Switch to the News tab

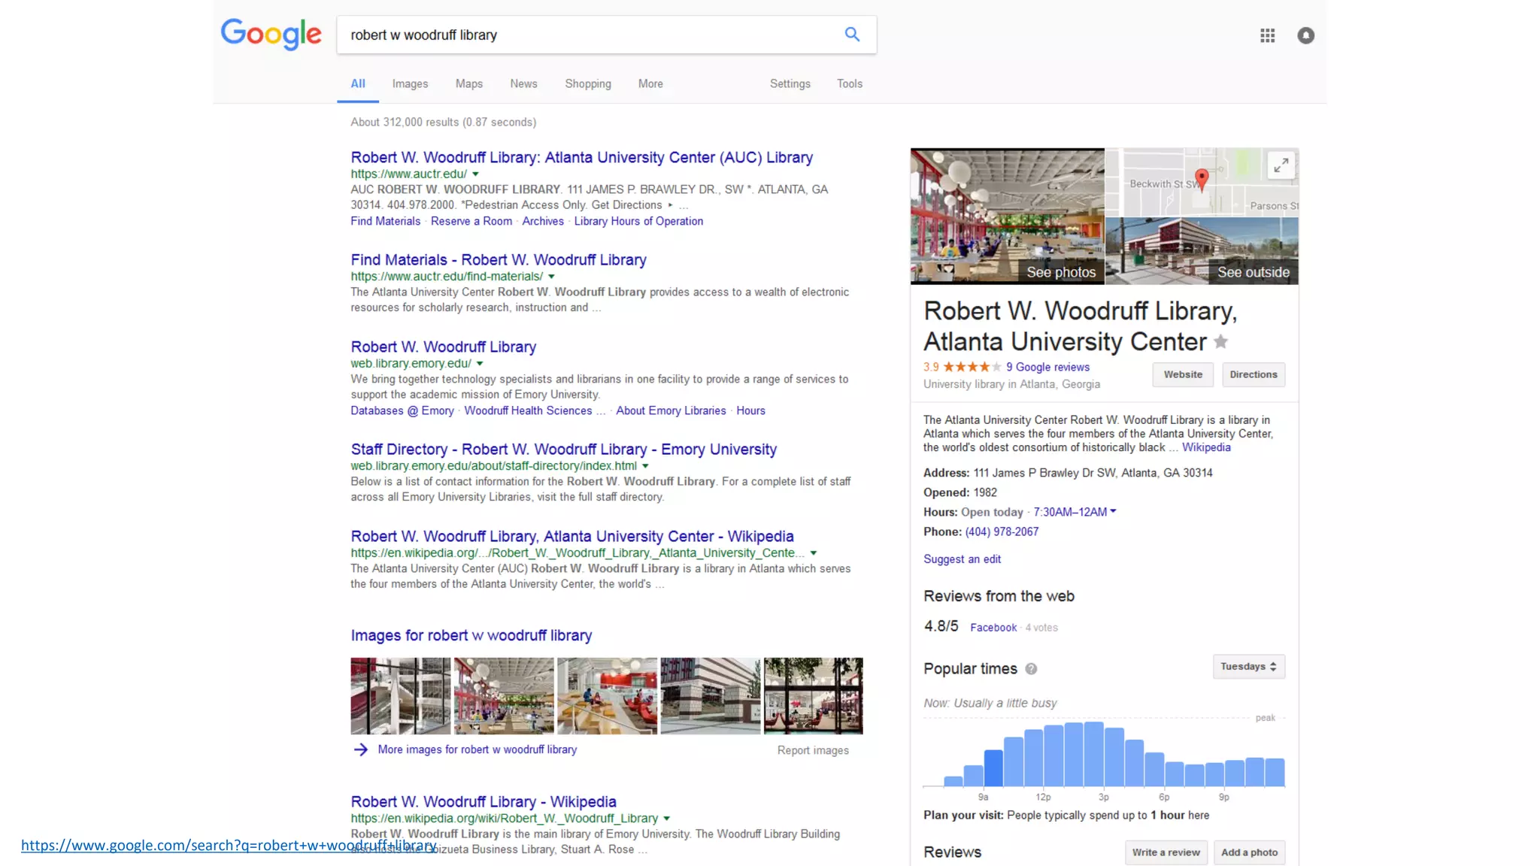tap(523, 84)
